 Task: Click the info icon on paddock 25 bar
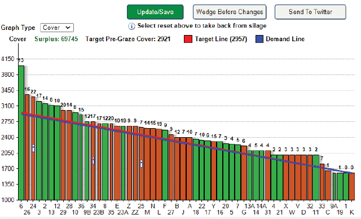[x=142, y=164]
